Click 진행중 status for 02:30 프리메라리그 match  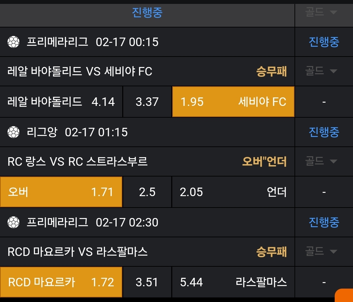[324, 222]
